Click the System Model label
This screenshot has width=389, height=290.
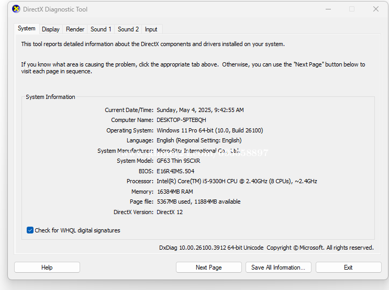point(135,161)
